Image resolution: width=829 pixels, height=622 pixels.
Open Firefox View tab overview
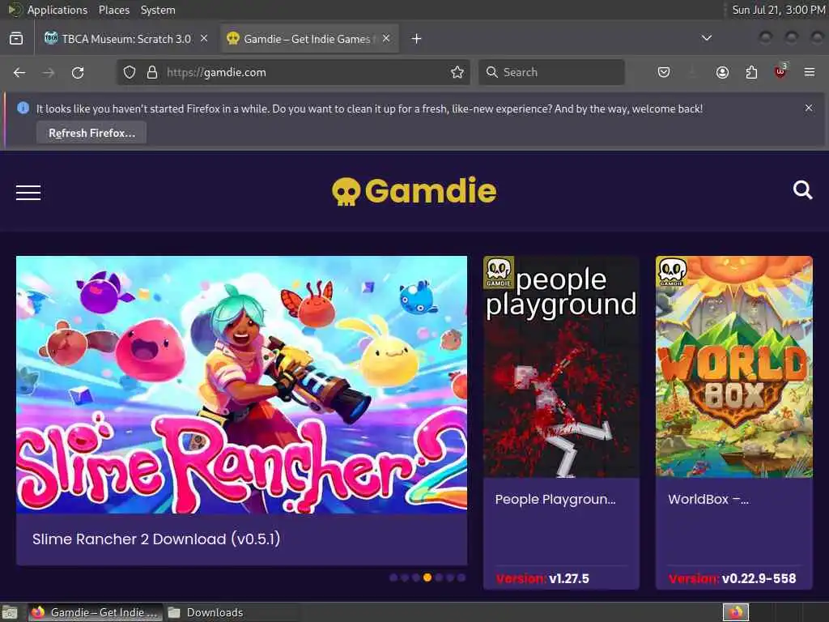pyautogui.click(x=16, y=39)
